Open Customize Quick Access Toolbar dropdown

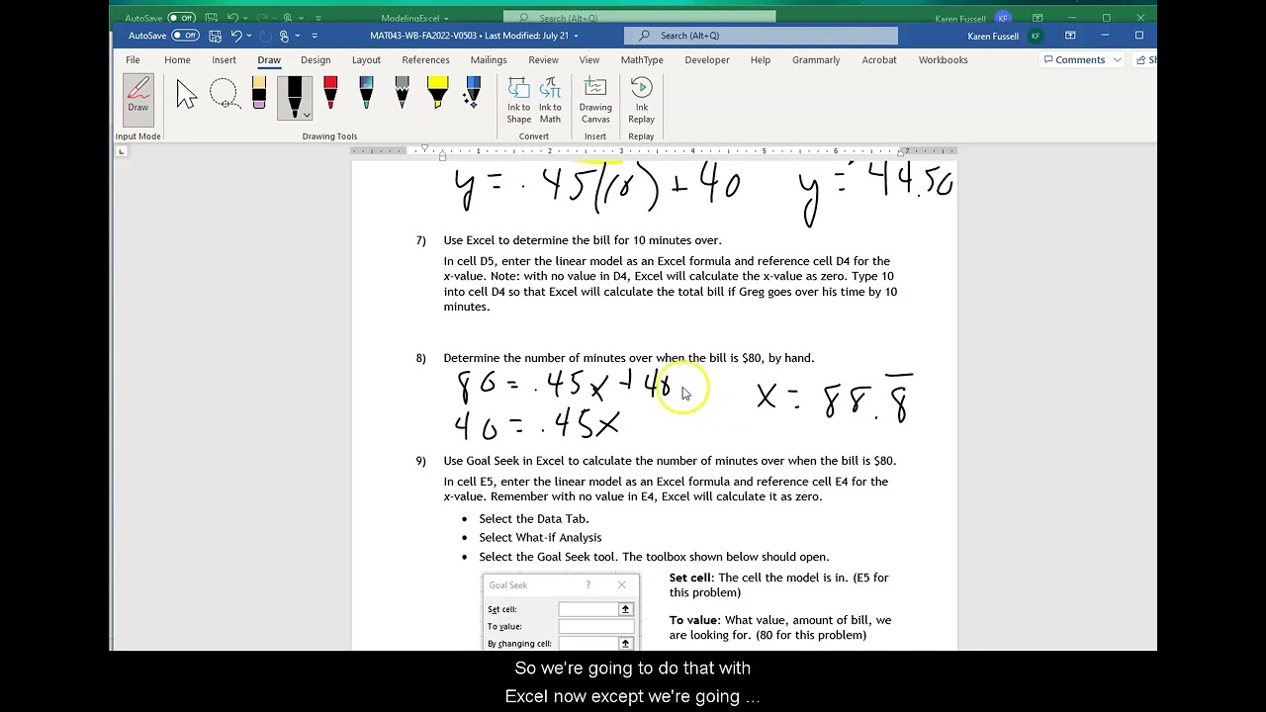(x=315, y=36)
